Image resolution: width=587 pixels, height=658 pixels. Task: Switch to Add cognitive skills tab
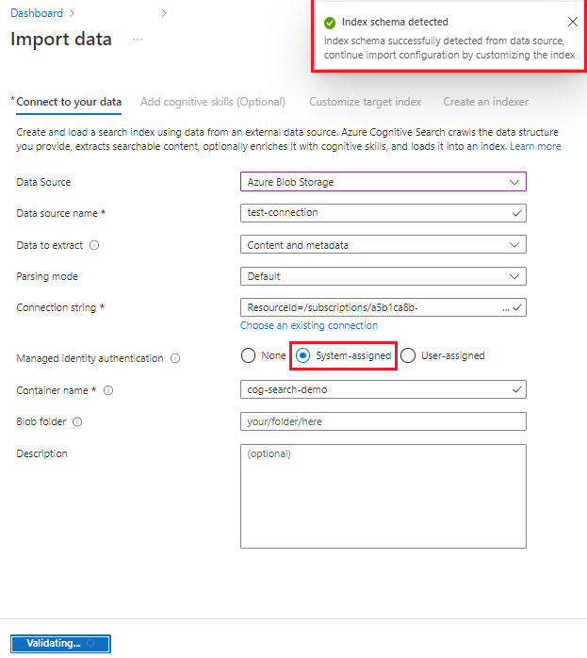[213, 102]
